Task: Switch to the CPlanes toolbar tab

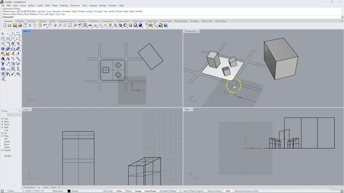Action: 20,21
